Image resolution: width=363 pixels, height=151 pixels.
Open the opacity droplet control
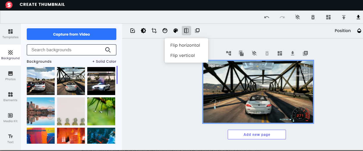tap(359, 31)
